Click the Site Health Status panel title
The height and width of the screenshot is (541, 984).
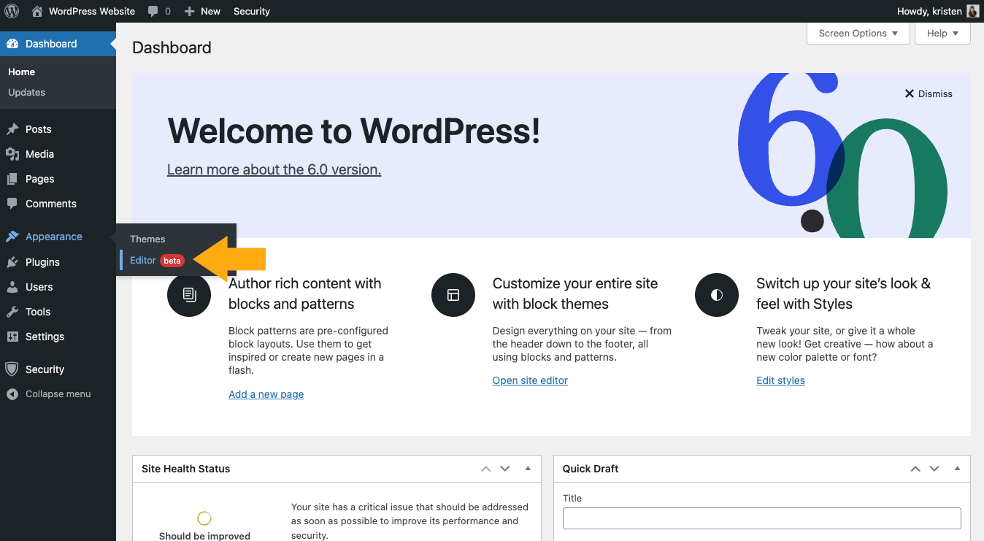pyautogui.click(x=185, y=469)
